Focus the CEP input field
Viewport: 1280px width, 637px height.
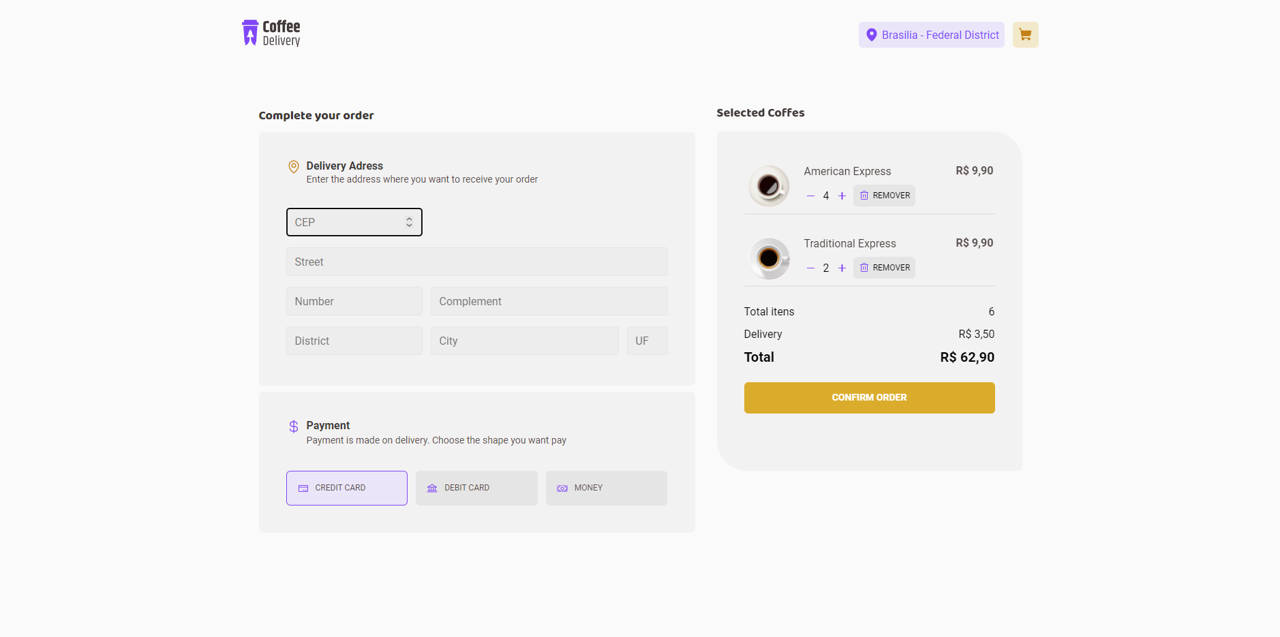pos(354,222)
